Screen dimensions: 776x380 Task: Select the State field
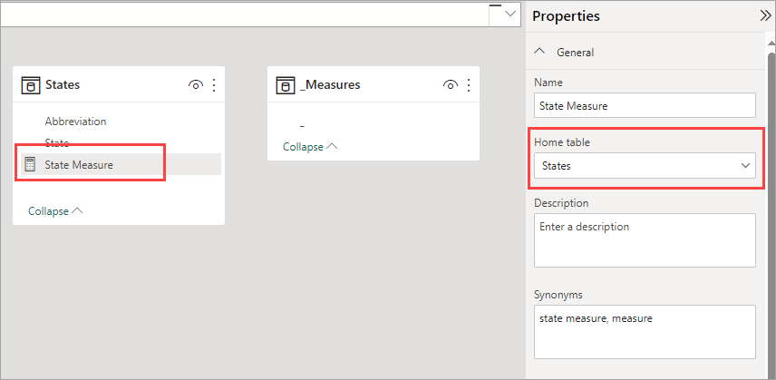(57, 143)
